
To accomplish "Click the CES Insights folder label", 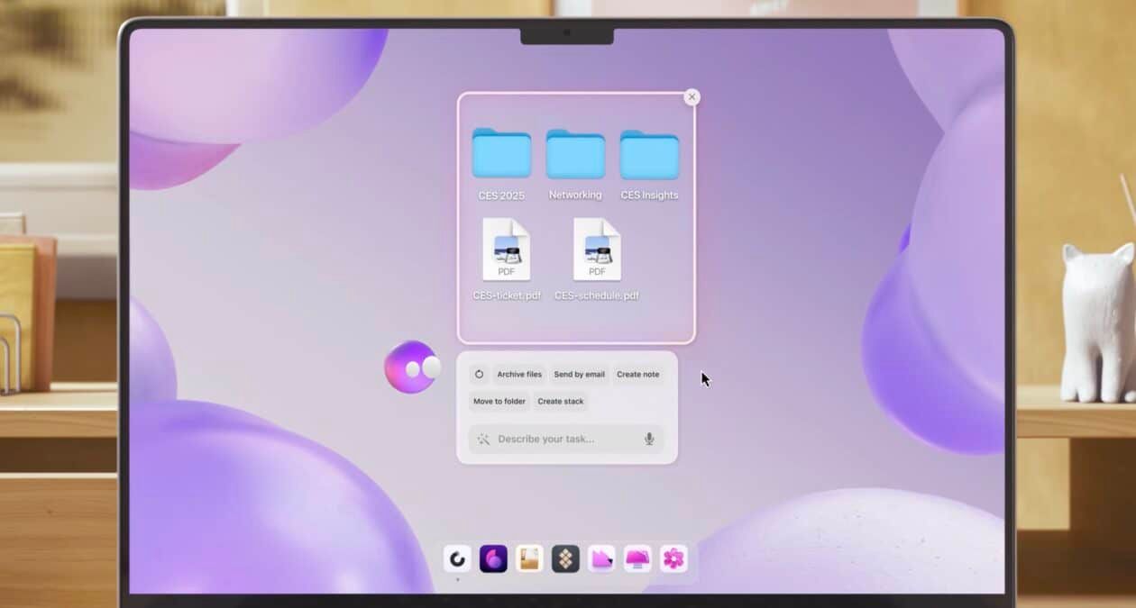I will tap(649, 195).
